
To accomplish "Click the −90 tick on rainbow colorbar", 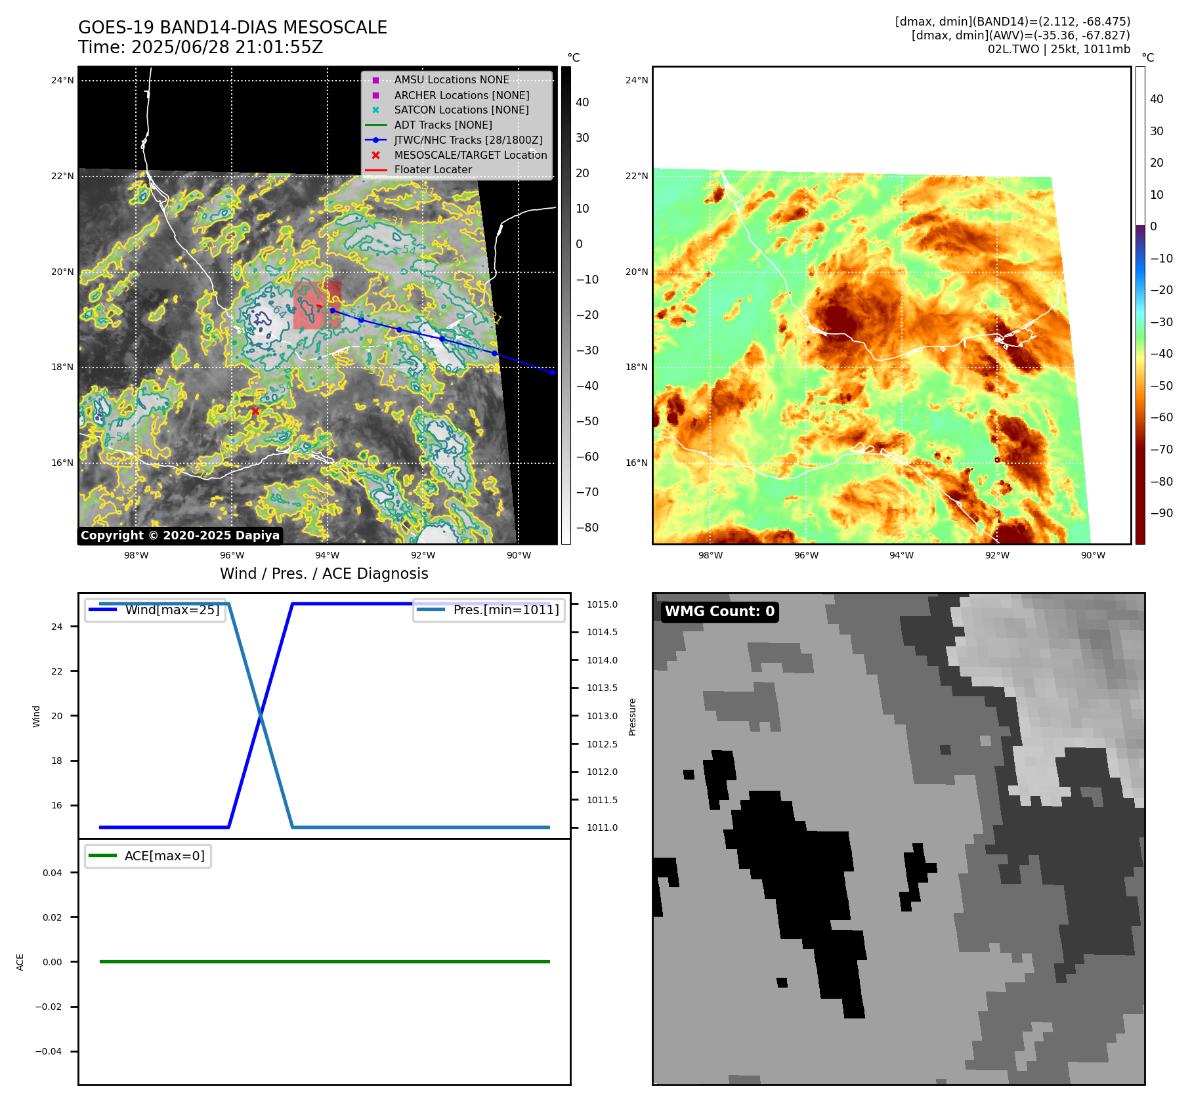I will (x=1161, y=513).
